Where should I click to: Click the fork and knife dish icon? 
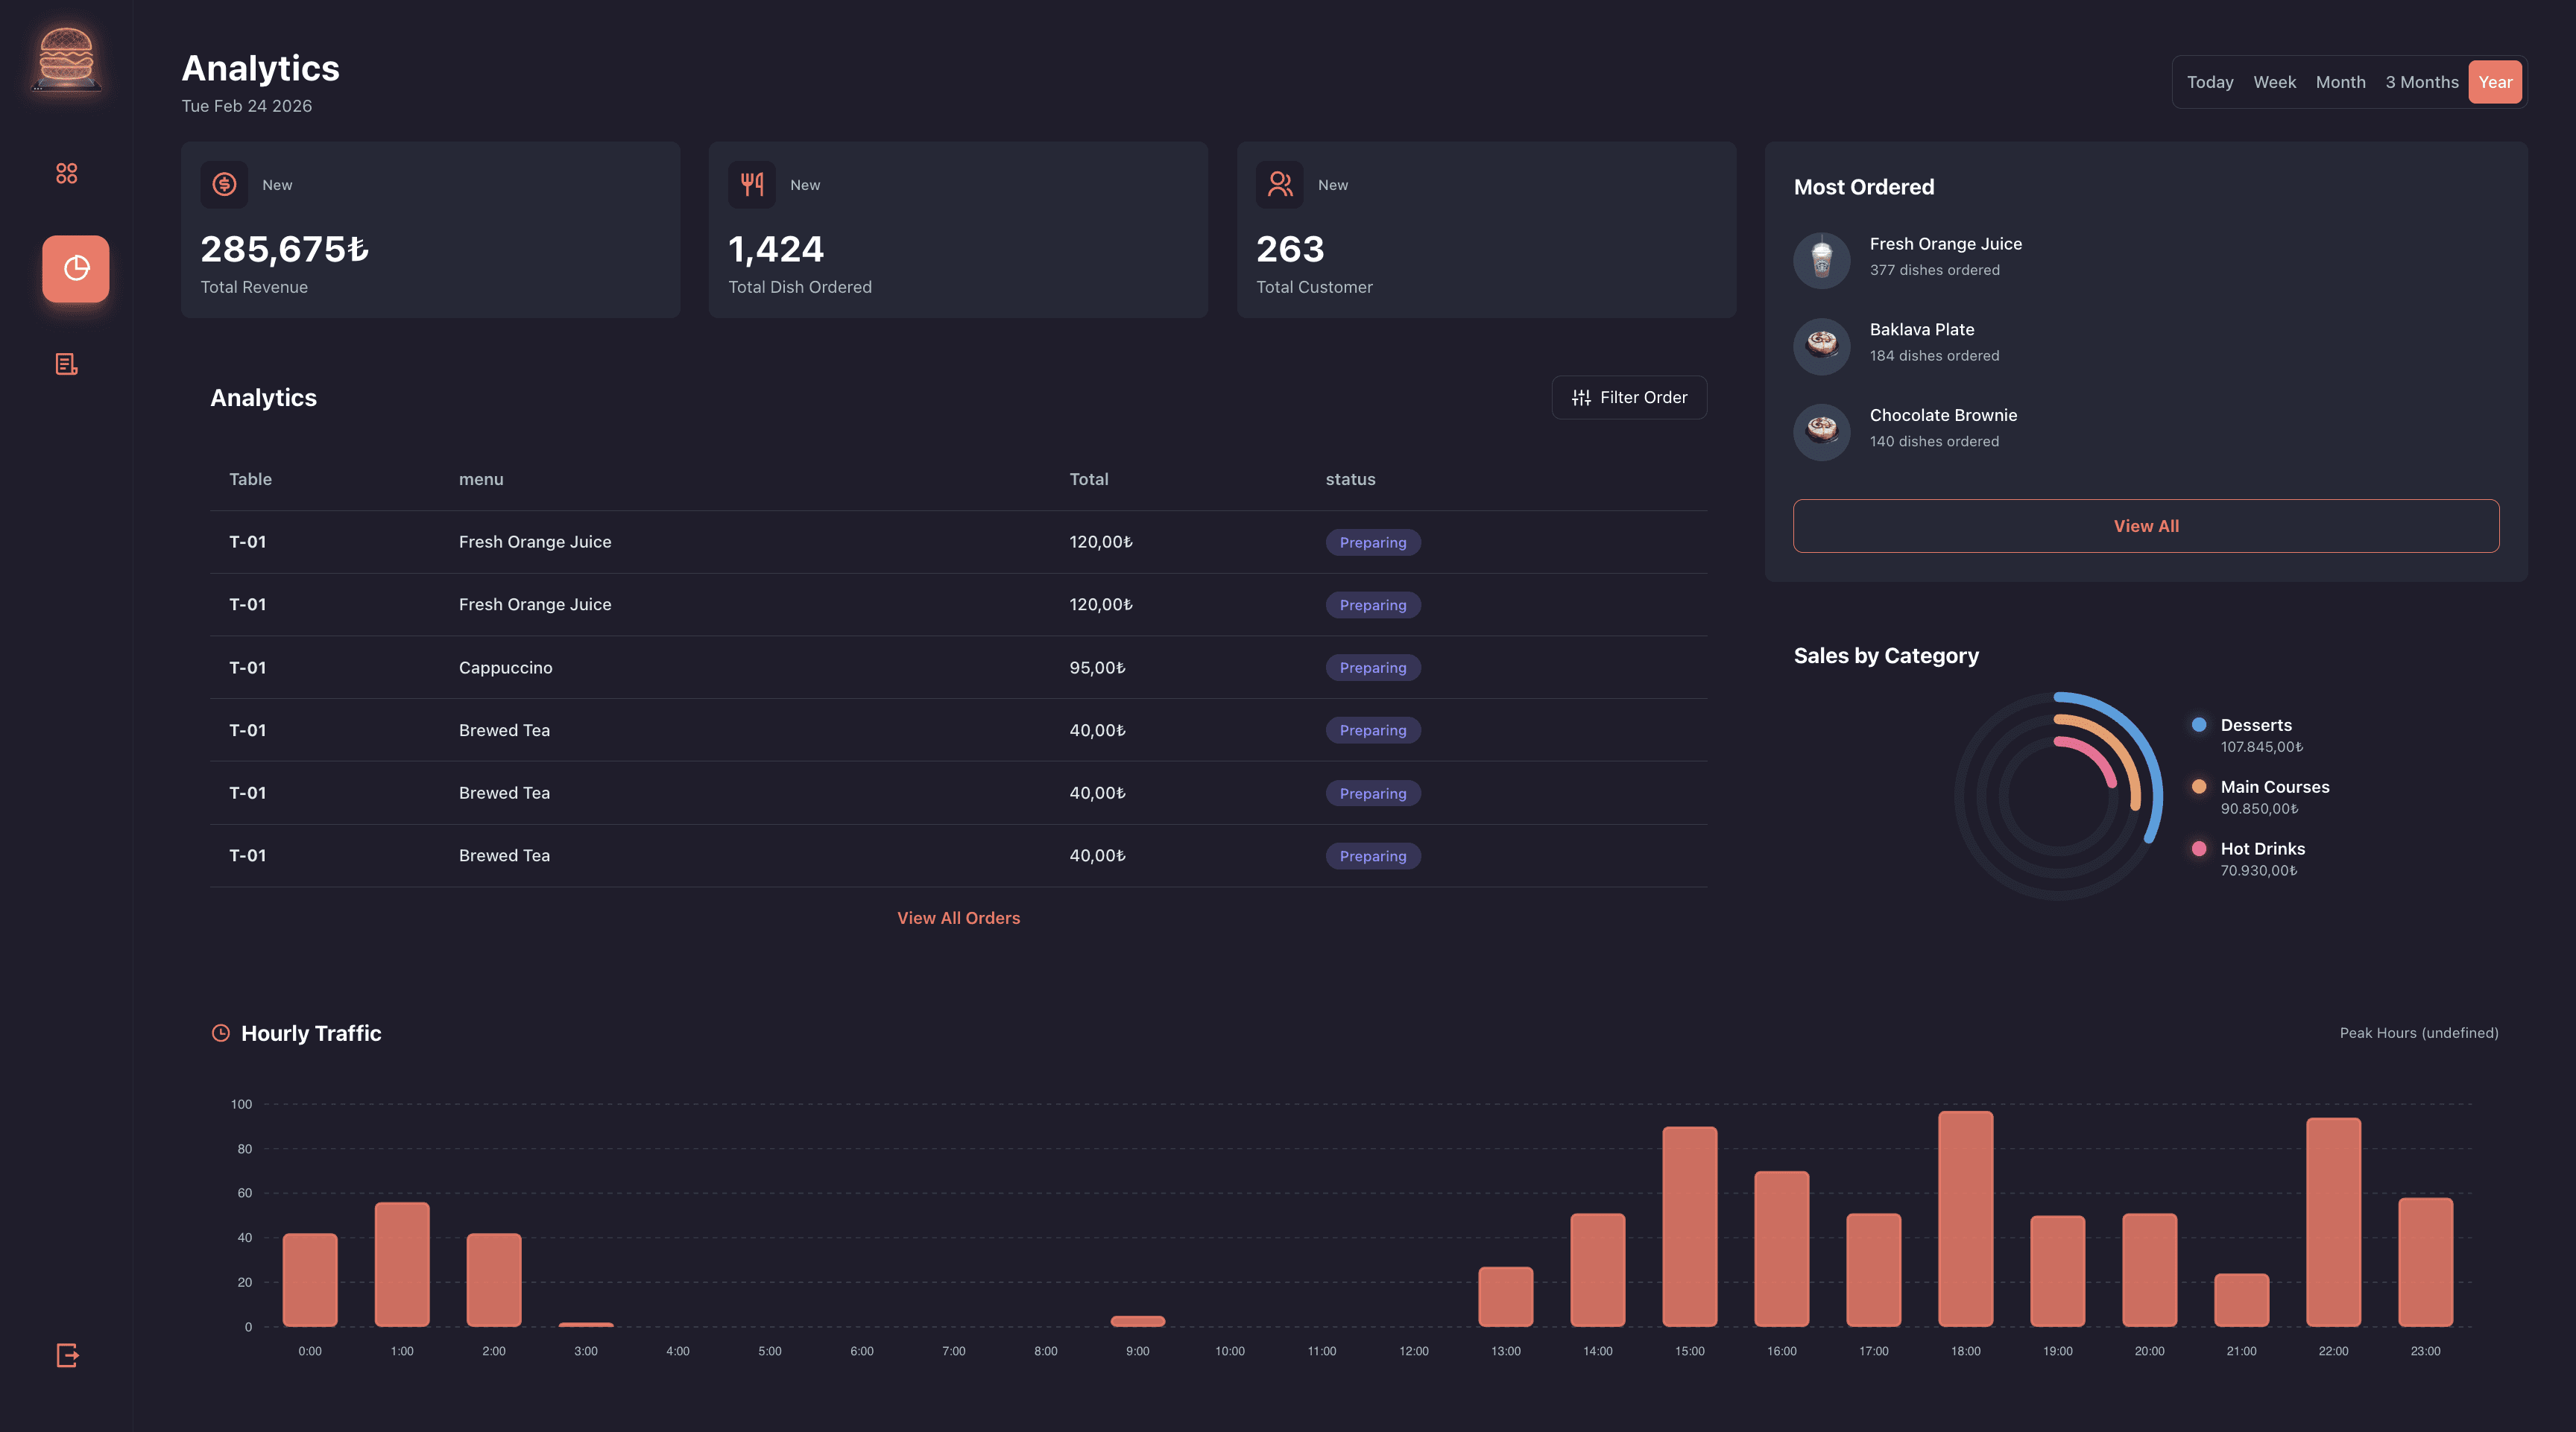coord(751,185)
